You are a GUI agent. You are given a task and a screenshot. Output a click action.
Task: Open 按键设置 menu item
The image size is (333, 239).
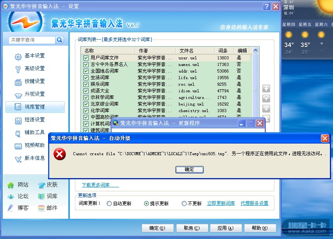(35, 81)
